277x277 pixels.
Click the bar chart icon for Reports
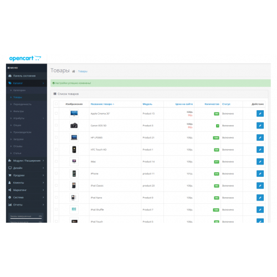[10, 204]
